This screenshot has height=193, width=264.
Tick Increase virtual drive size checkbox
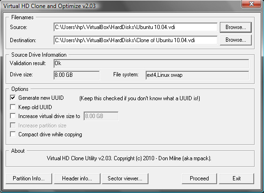(x=13, y=116)
